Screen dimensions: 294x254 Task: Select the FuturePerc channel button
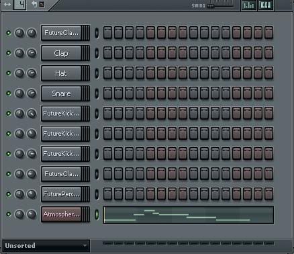(61, 194)
